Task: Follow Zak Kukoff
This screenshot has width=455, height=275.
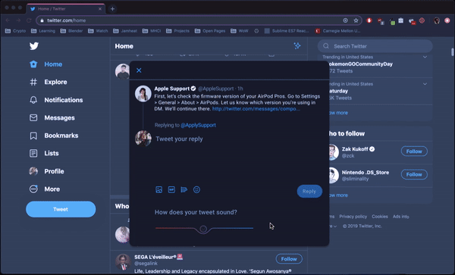Action: tap(414, 152)
